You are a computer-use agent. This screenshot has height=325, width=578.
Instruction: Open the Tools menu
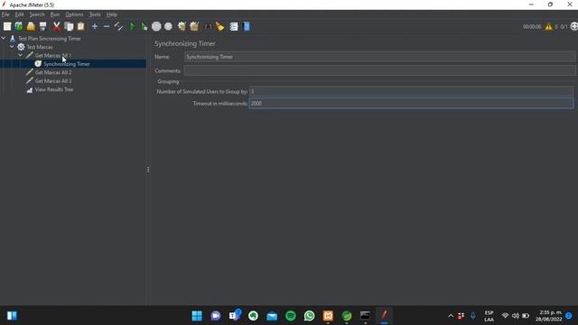click(95, 14)
